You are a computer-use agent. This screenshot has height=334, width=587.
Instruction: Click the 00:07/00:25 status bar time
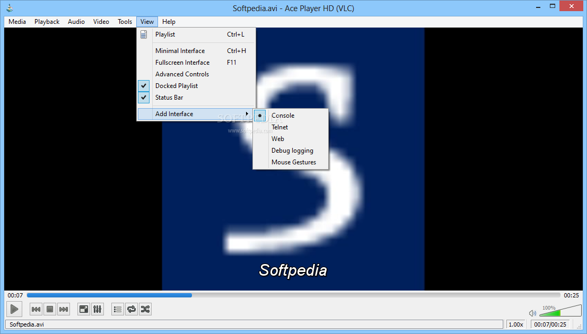pyautogui.click(x=550, y=324)
